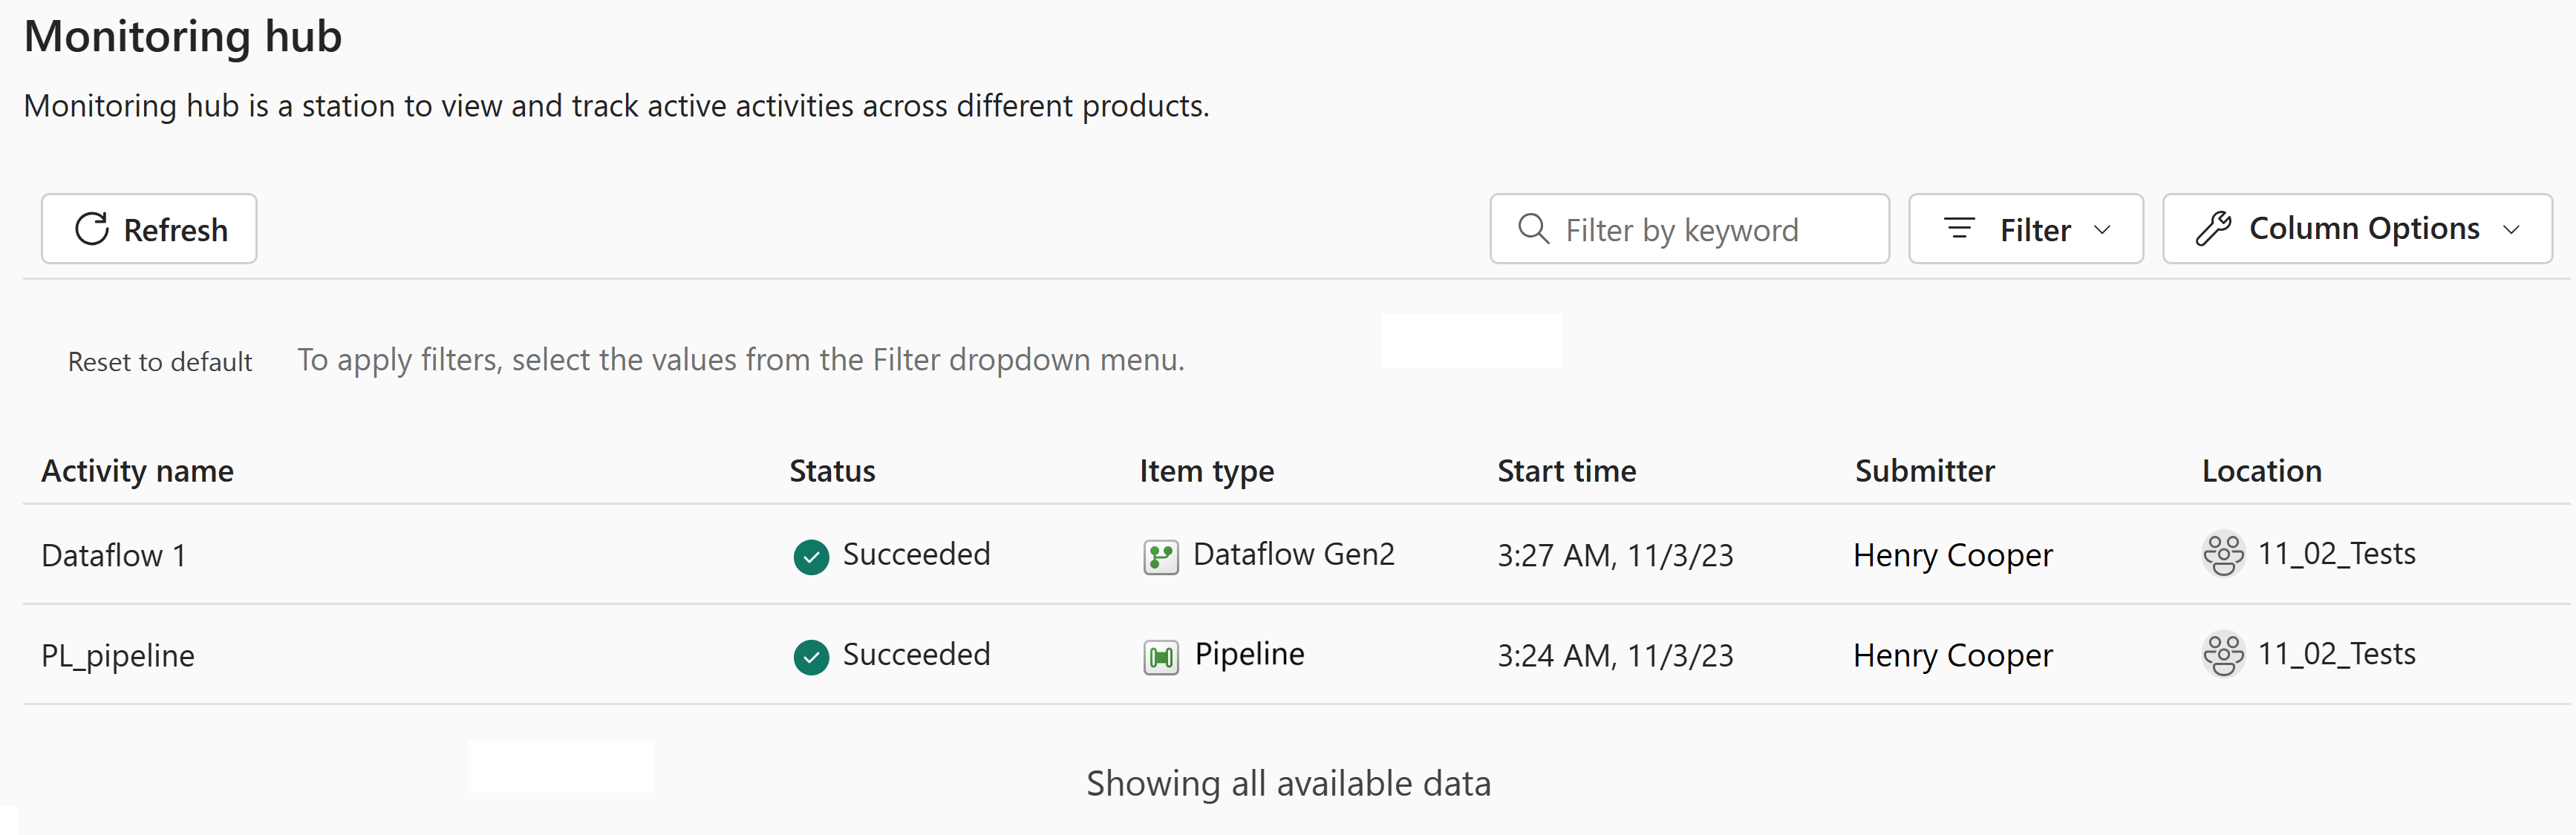Open the Dataflow 1 activity

(114, 556)
